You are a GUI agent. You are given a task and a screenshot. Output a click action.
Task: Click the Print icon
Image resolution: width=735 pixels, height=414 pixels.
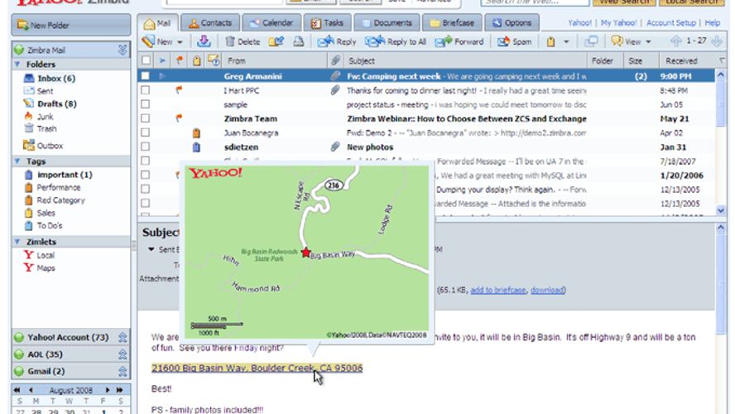(x=299, y=41)
